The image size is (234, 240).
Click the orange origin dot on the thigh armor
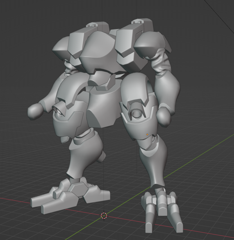[x=147, y=135]
